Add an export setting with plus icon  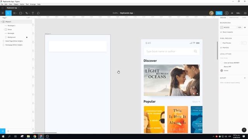[245, 78]
